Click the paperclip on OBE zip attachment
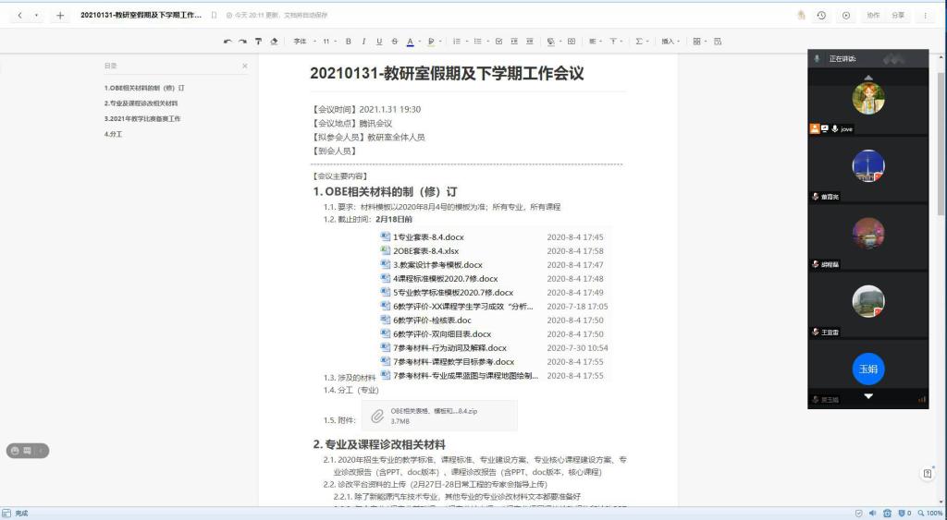Screen dimensions: 947x520 pyautogui.click(x=377, y=416)
